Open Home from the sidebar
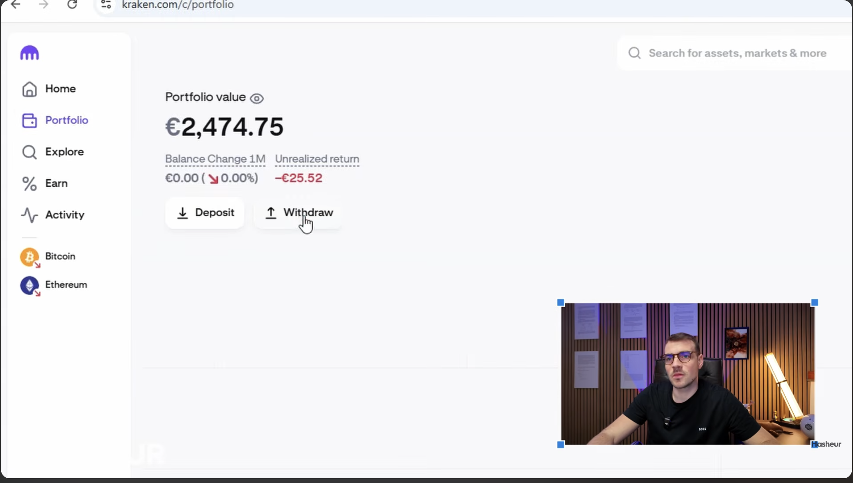 point(60,89)
